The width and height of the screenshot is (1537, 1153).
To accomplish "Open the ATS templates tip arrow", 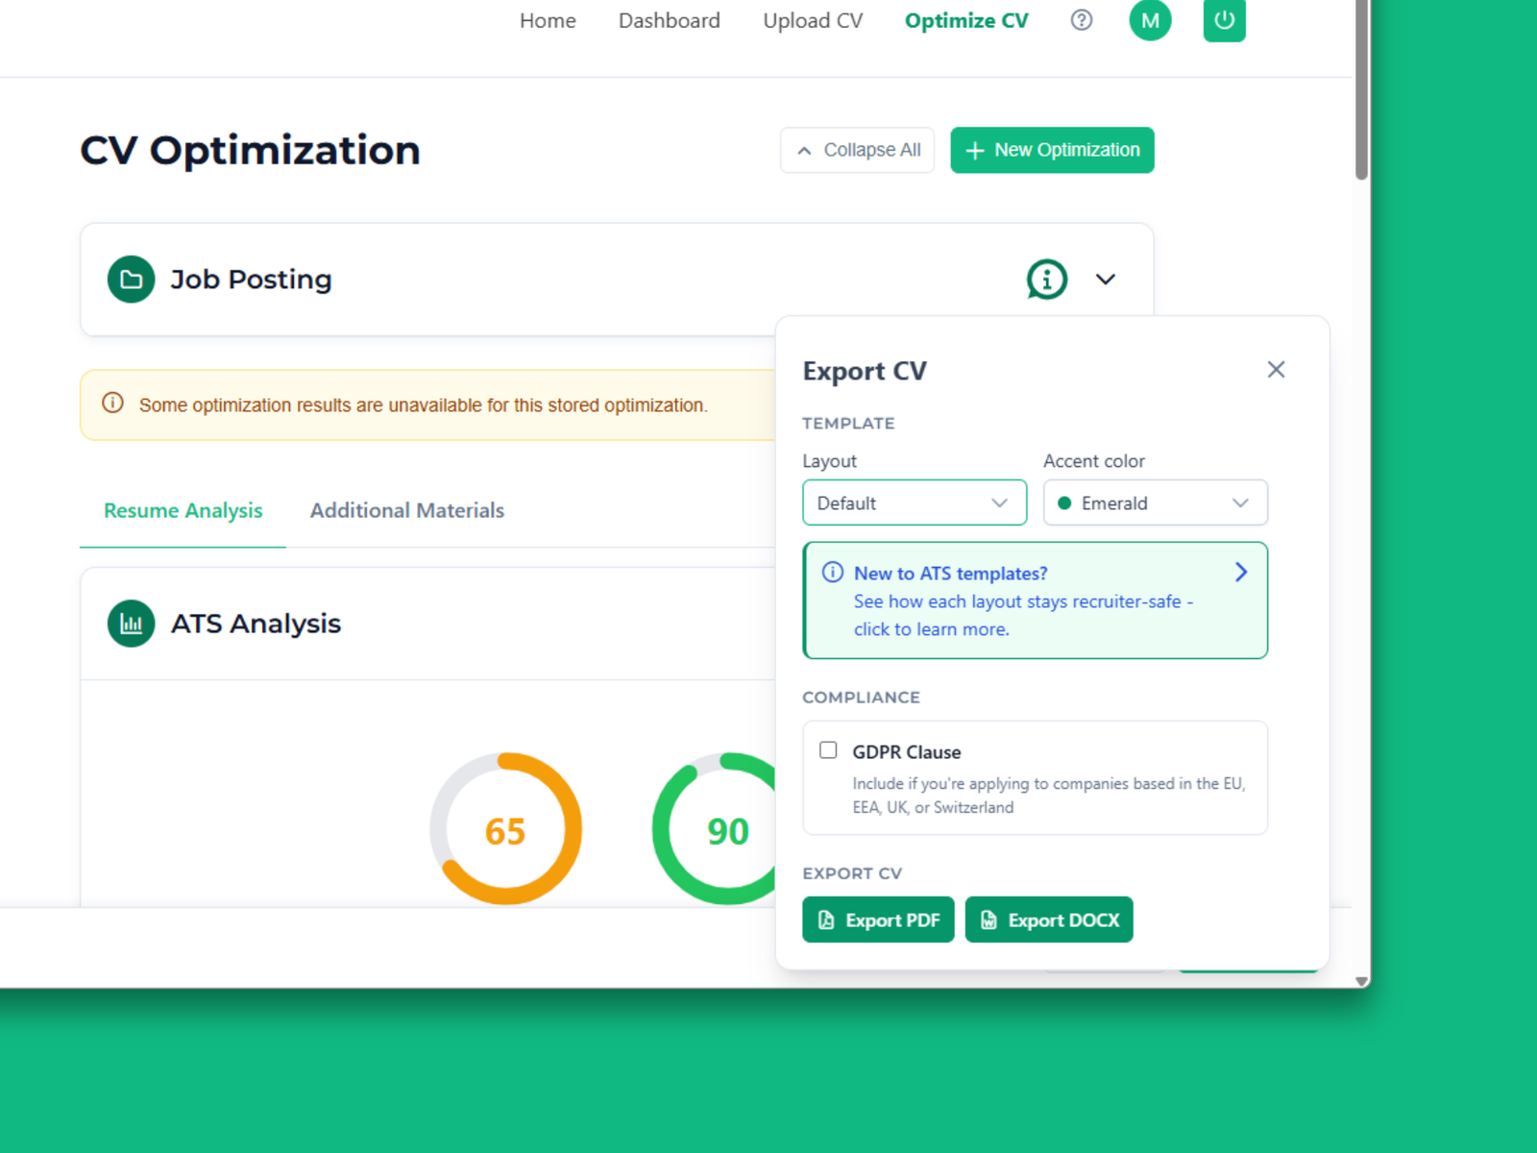I will pos(1241,573).
